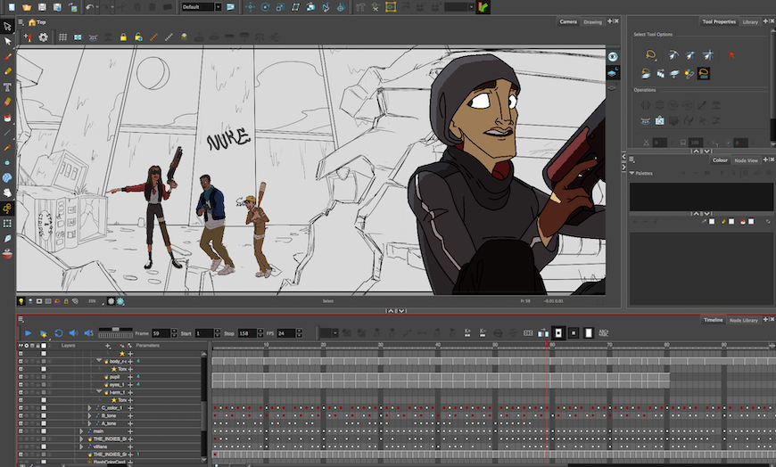Click the Save icon in the top toolbar
This screenshot has width=776, height=467.
click(x=42, y=7)
